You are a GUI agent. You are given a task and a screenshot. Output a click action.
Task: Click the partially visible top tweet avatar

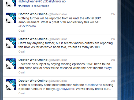click(x=11, y=3)
